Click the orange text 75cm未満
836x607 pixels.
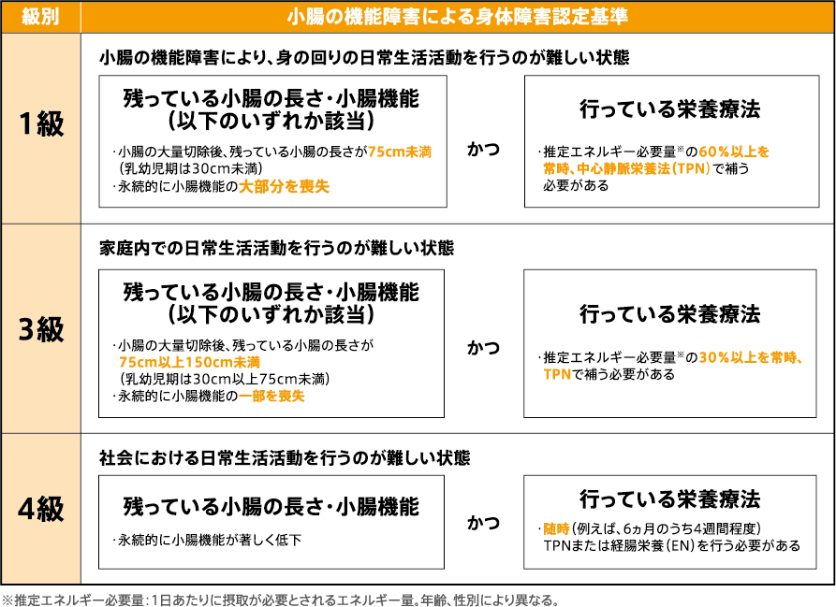(x=400, y=152)
